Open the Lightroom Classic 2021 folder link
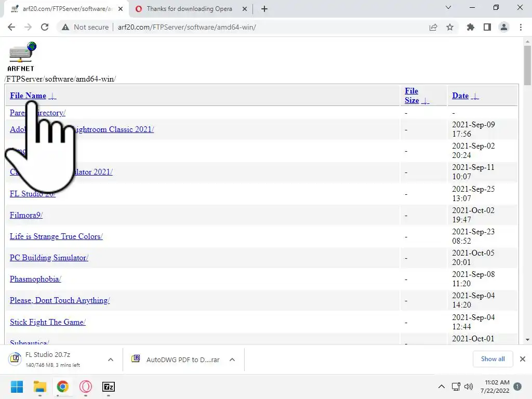 pyautogui.click(x=114, y=129)
